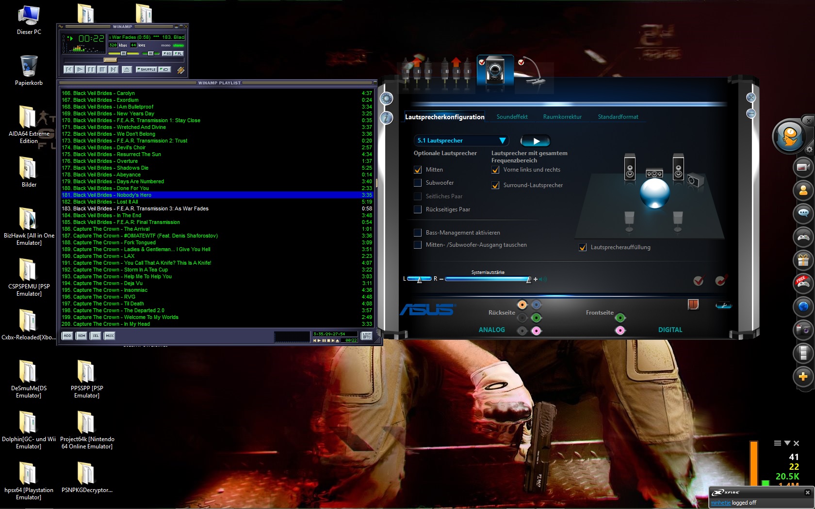Image resolution: width=815 pixels, height=509 pixels.
Task: Click Xfire friends profile sidebar icon
Action: click(x=803, y=191)
